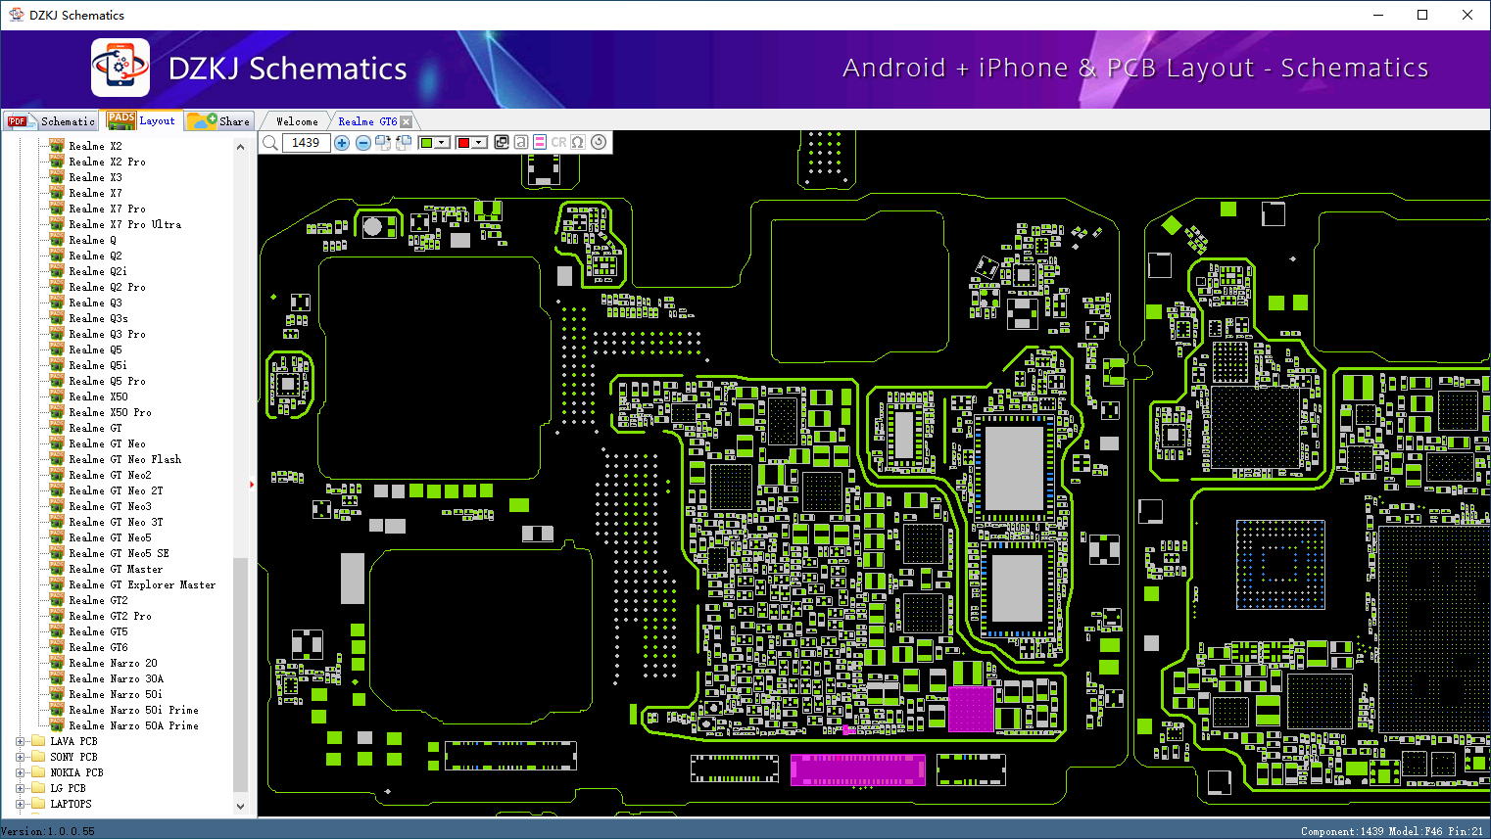The image size is (1491, 839).
Task: Open the Realme GT Neo Flash entry
Action: (124, 459)
